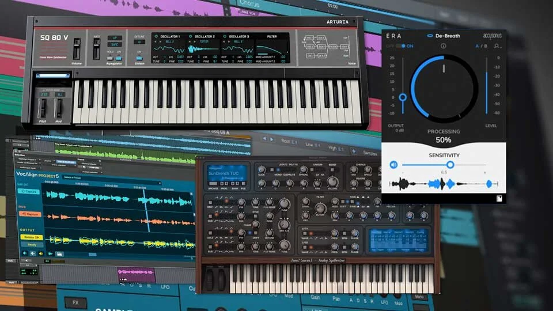553x311 pixels.
Task: Click the De-Breath processing dial
Action: 444,88
